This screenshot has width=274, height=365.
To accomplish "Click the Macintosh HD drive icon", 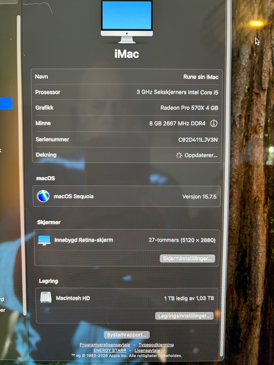I will point(46,298).
